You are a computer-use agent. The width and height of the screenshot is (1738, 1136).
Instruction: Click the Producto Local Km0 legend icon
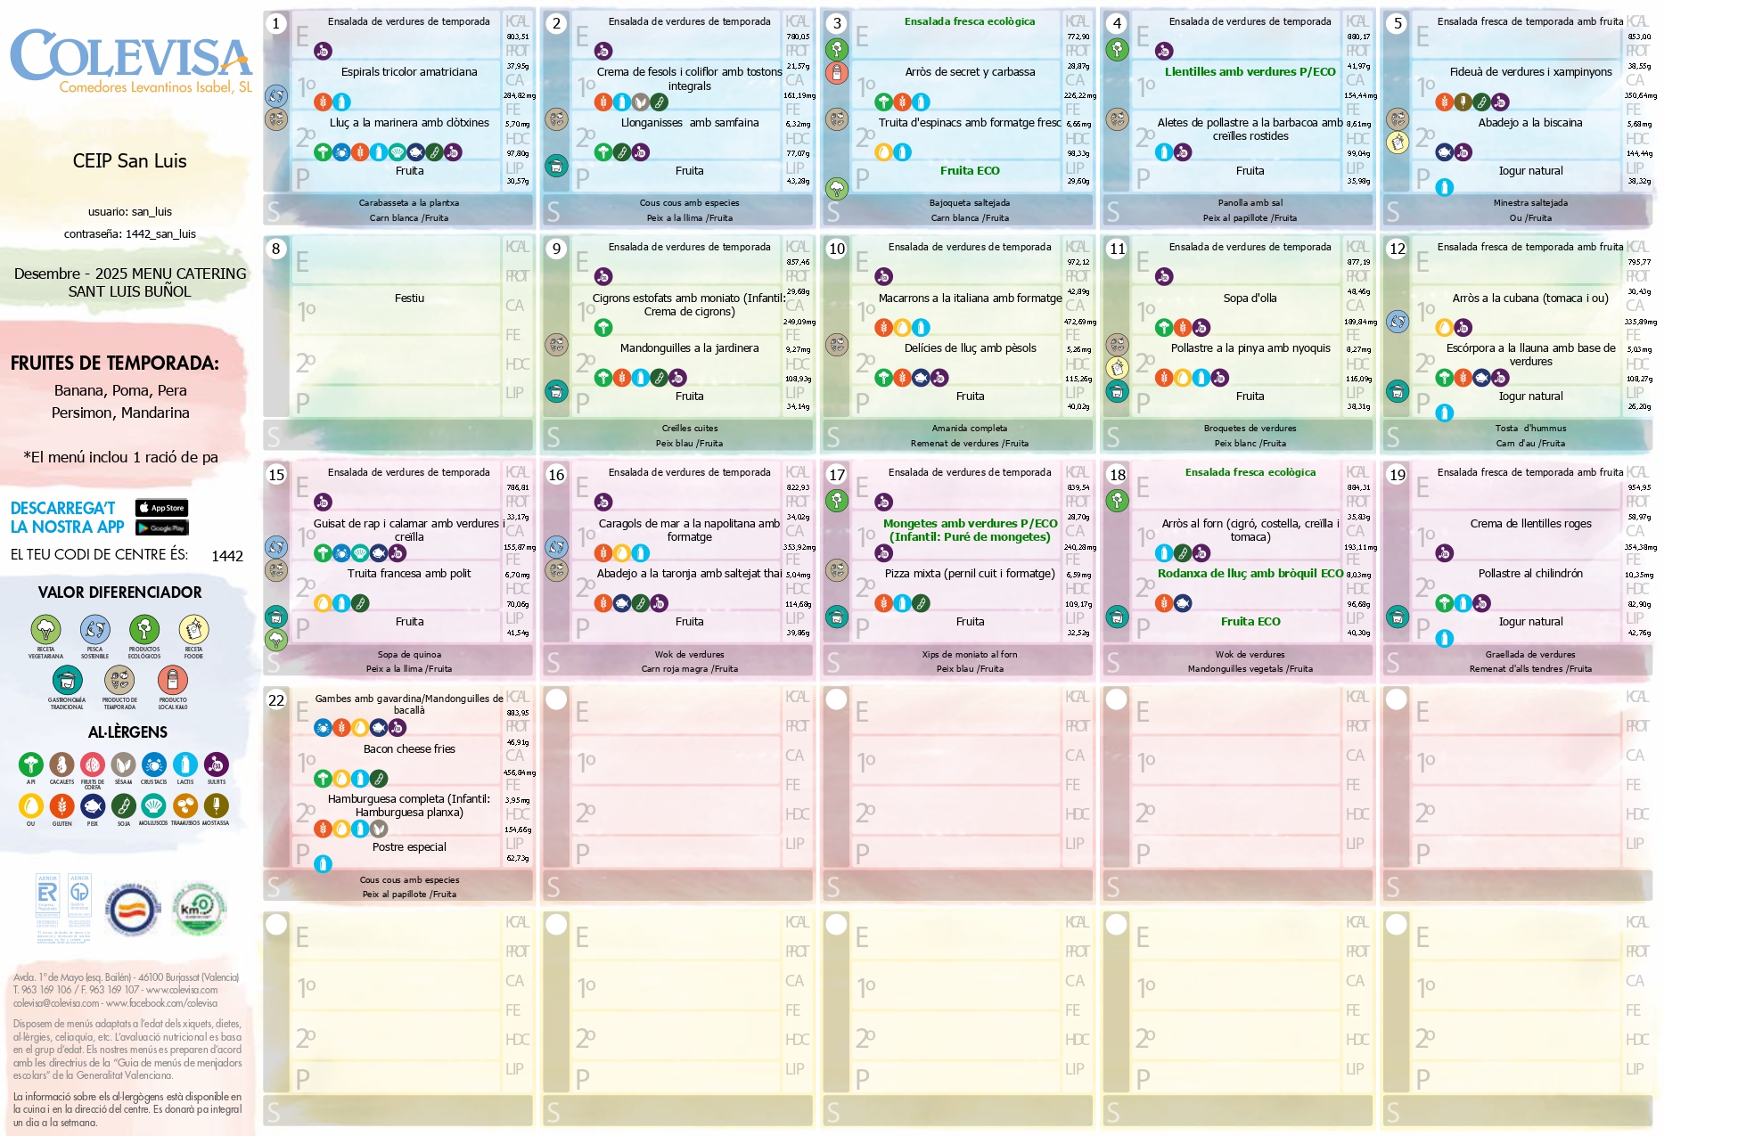(173, 681)
